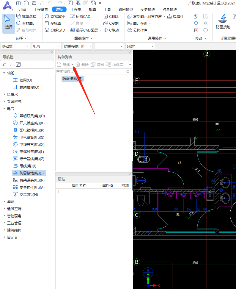Click the toolbar overflow arrows in 构件列表
The height and width of the screenshot is (289, 236).
pyautogui.click(x=130, y=65)
